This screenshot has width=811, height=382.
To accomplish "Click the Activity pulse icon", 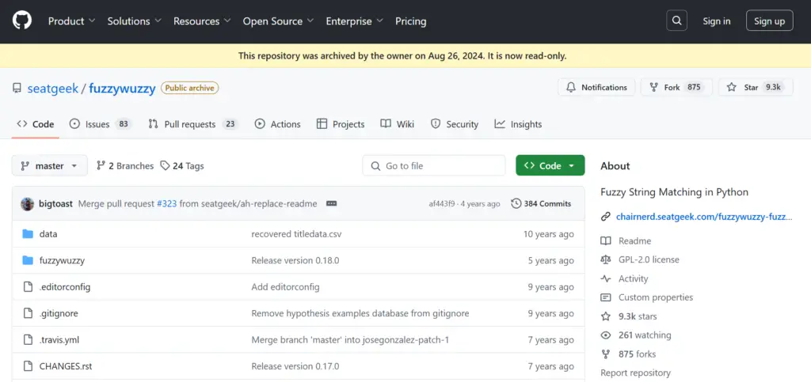I will click(x=606, y=278).
